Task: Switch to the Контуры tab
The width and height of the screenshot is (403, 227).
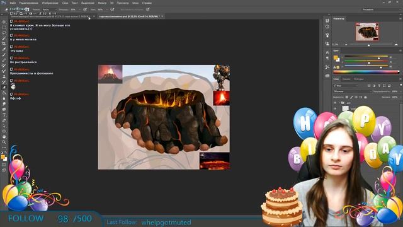Action: (359, 79)
